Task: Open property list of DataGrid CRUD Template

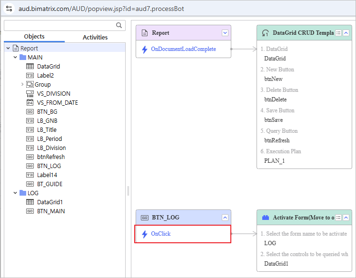Action: (x=338, y=33)
